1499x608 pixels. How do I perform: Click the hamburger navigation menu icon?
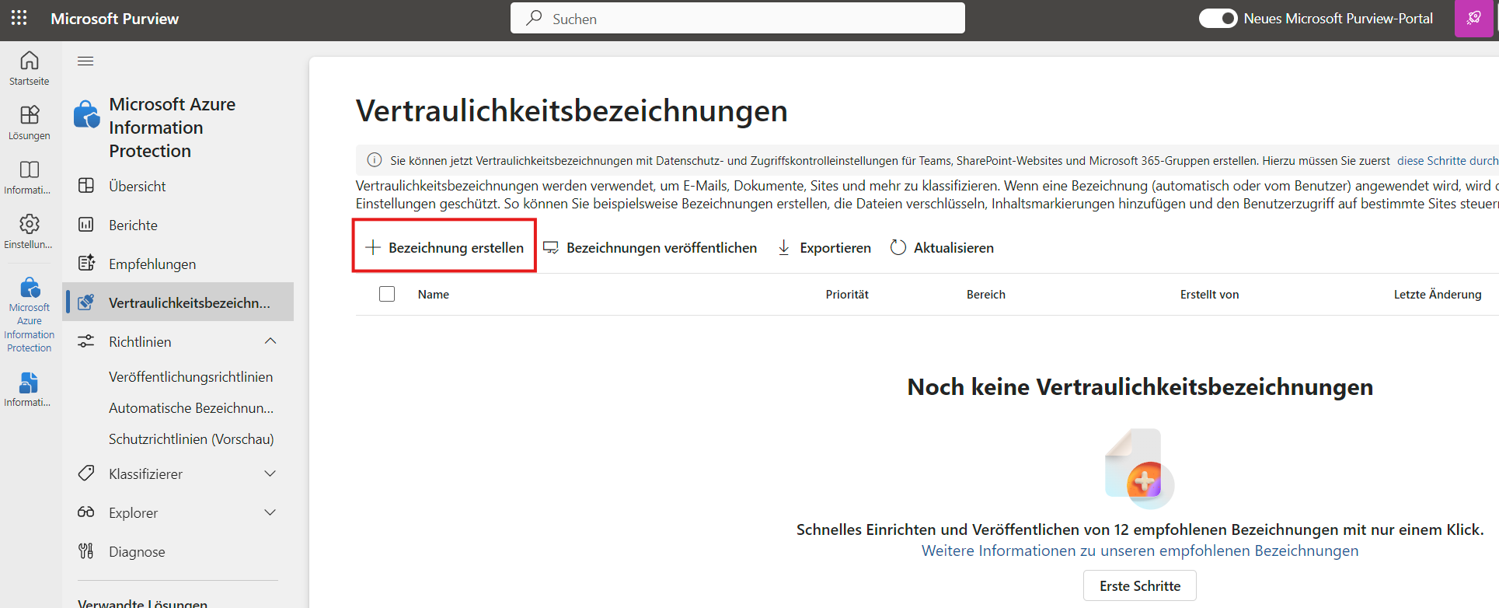[85, 61]
